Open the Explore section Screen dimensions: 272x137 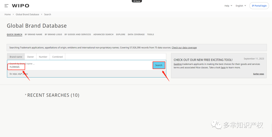pyautogui.click(x=121, y=34)
